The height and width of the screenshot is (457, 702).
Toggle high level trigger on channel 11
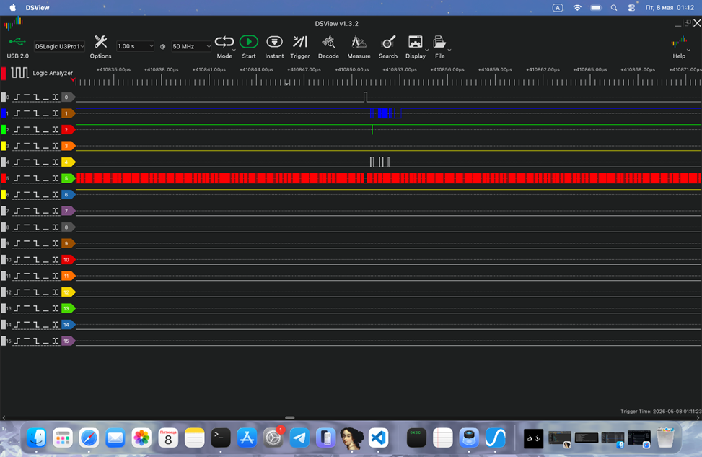pos(27,276)
